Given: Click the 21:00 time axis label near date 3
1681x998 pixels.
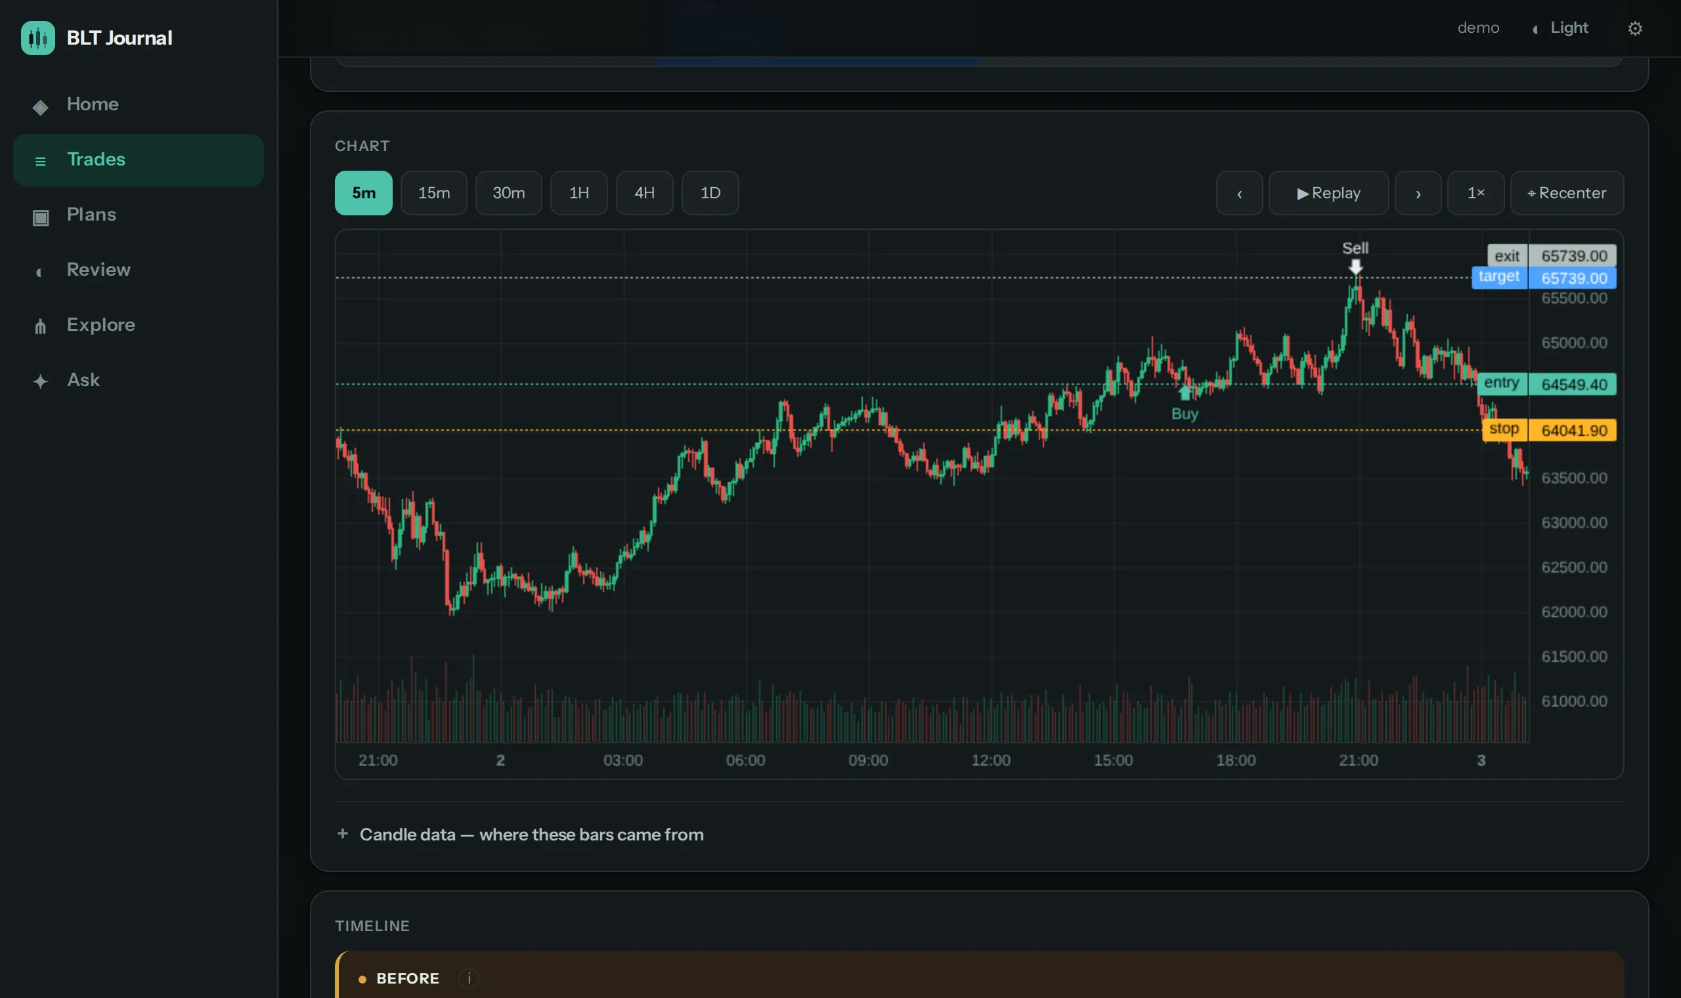Looking at the screenshot, I should coord(1358,760).
